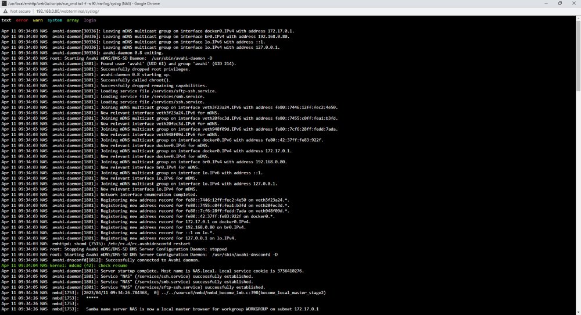Click the line 'Server startup complete. Host name is NAS.local.'
581x315 pixels.
tap(153, 271)
